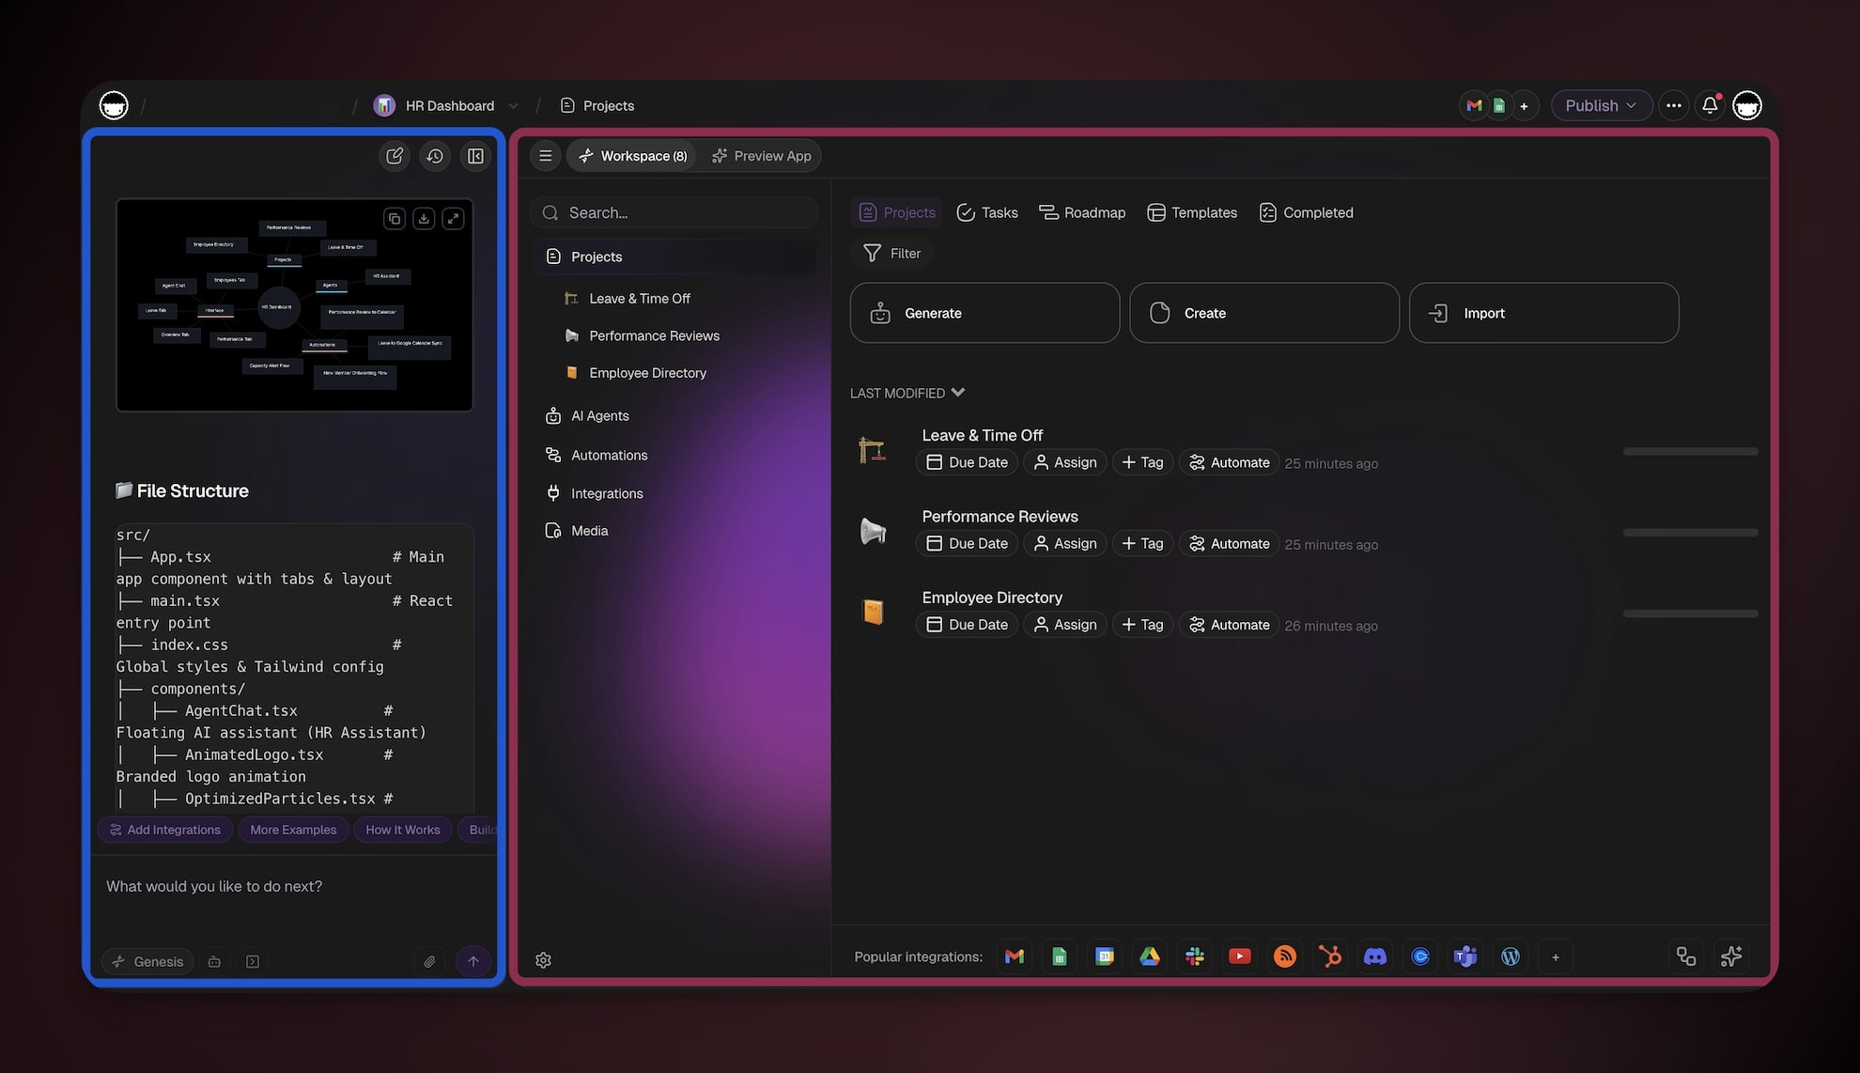Image resolution: width=1860 pixels, height=1073 pixels.
Task: Click the Generate project button
Action: [x=984, y=313]
